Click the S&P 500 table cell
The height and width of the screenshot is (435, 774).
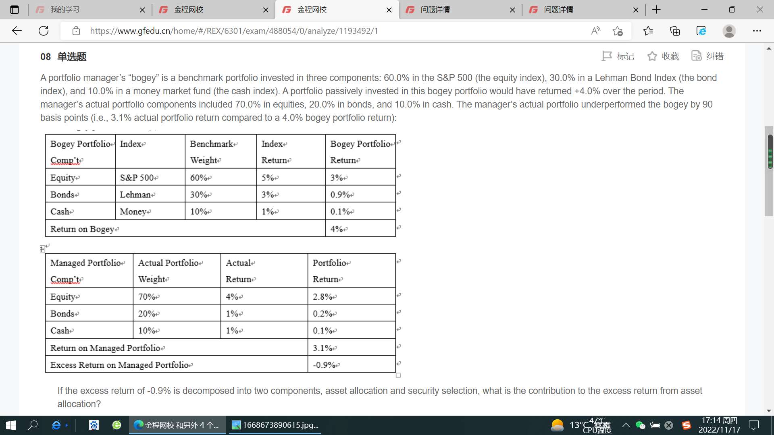[x=150, y=177]
